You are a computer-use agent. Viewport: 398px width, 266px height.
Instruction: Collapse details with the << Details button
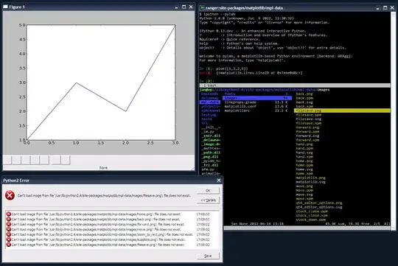point(208,200)
